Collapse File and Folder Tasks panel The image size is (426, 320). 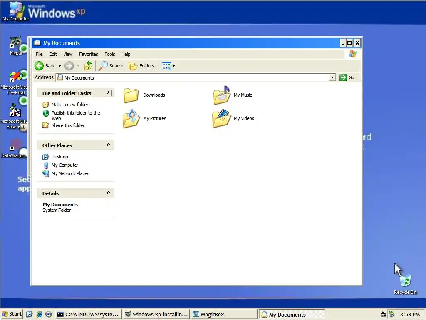[x=109, y=93]
